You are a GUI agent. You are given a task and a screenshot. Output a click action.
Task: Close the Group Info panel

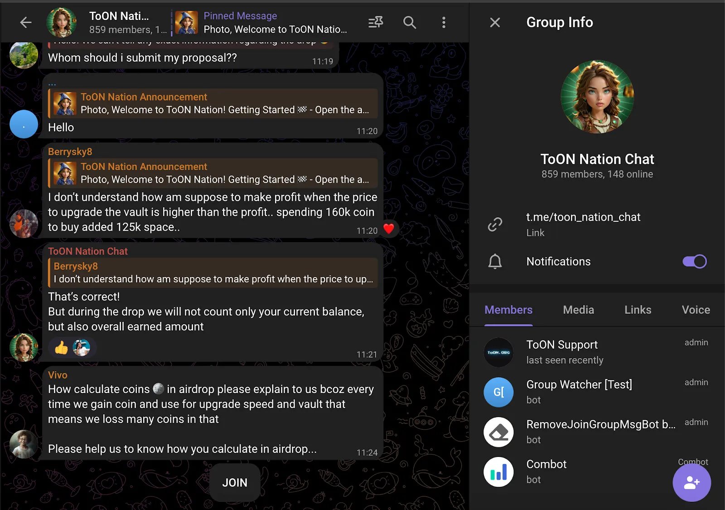pyautogui.click(x=495, y=22)
